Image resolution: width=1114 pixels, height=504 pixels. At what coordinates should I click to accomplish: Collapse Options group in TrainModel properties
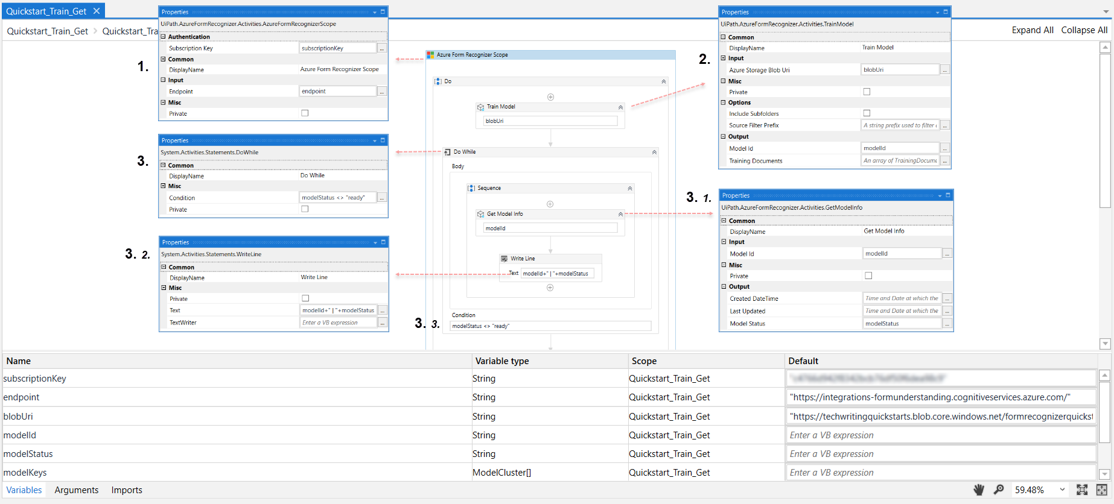[x=724, y=102]
